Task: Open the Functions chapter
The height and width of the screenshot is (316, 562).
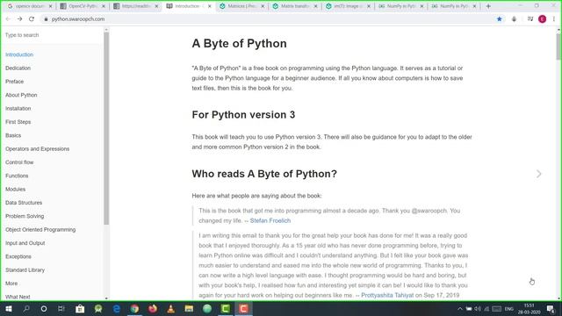Action: click(17, 176)
